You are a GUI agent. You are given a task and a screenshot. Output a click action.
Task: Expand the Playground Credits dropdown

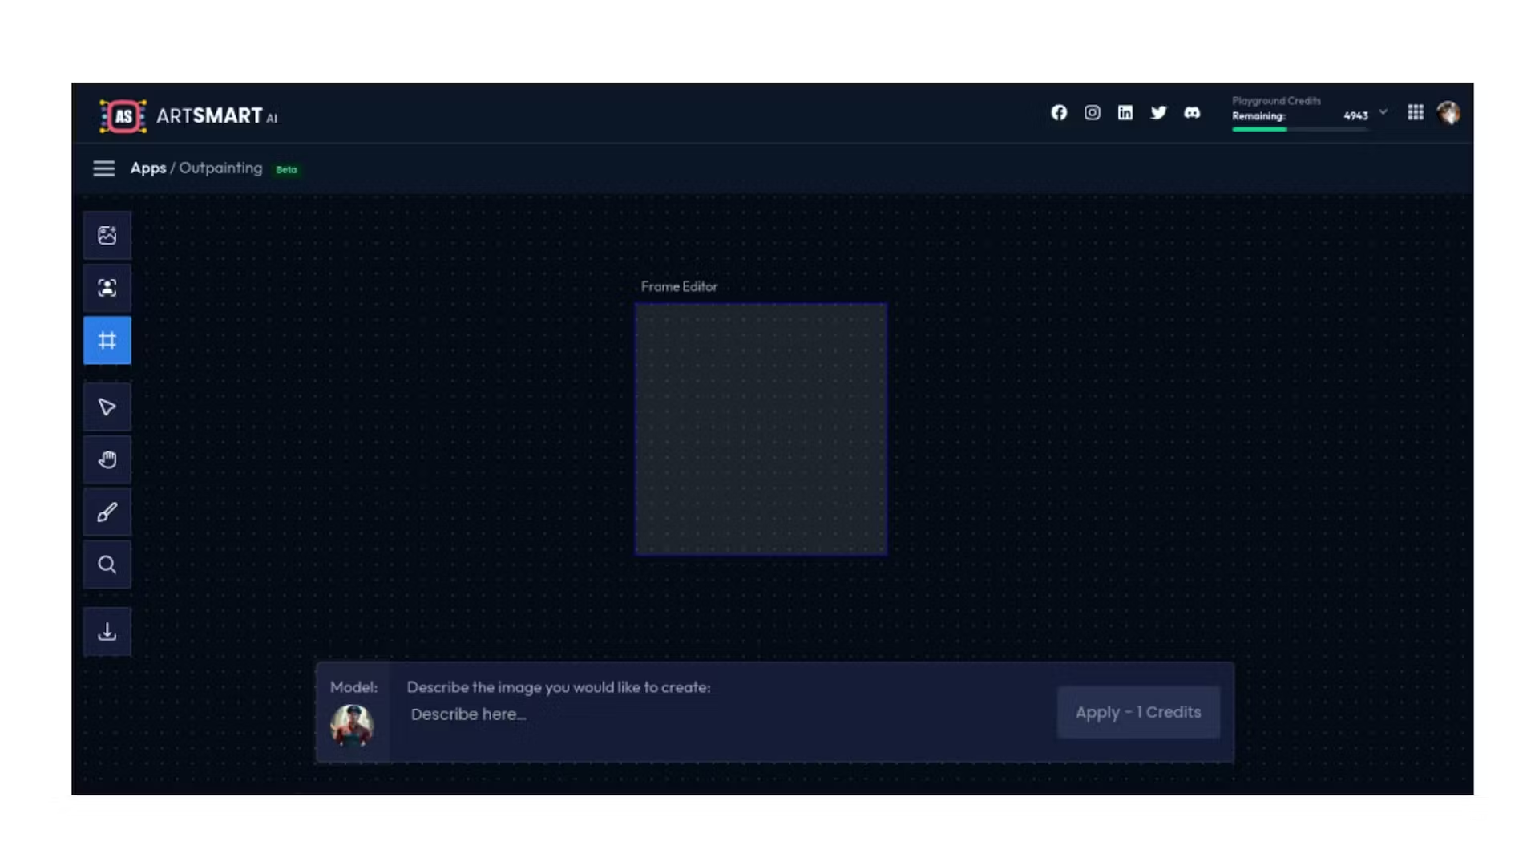point(1383,112)
